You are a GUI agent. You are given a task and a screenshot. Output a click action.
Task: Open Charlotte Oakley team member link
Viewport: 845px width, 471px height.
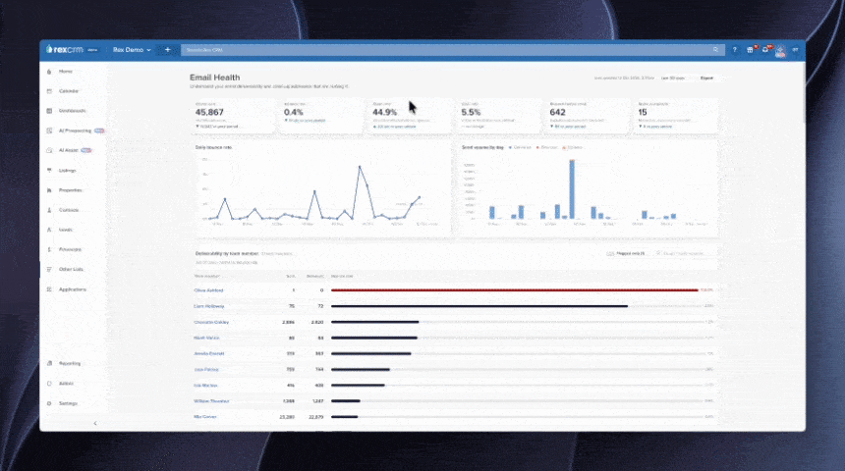(211, 322)
